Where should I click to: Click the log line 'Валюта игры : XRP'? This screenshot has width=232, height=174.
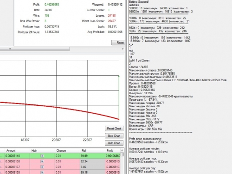(x=141, y=126)
